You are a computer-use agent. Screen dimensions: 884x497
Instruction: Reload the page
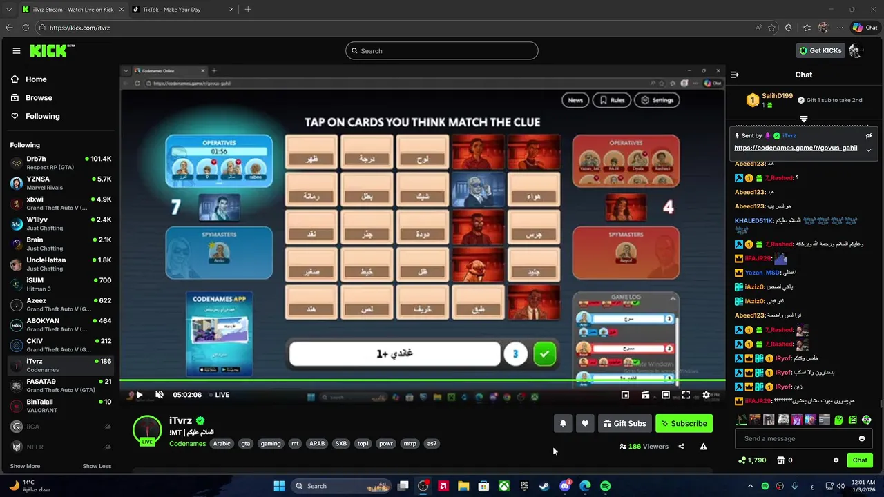26,28
